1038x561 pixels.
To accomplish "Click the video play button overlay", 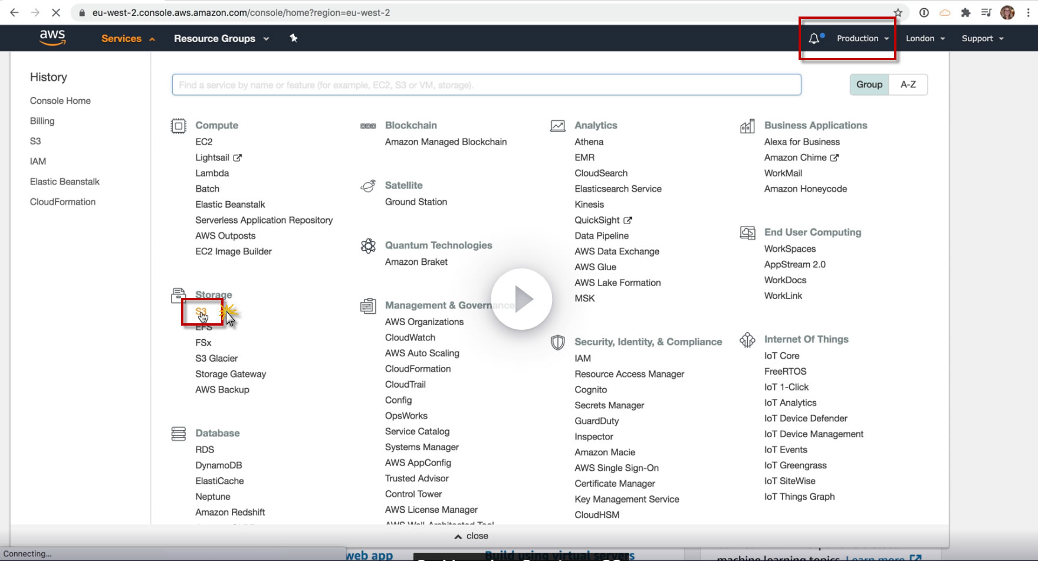I will (521, 299).
